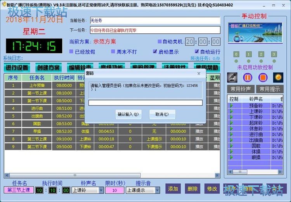Uncheck the 启动显示 checkbox
The height and width of the screenshot is (202, 291).
(155, 52)
